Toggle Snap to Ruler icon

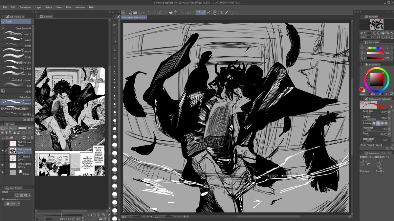[x=199, y=12]
